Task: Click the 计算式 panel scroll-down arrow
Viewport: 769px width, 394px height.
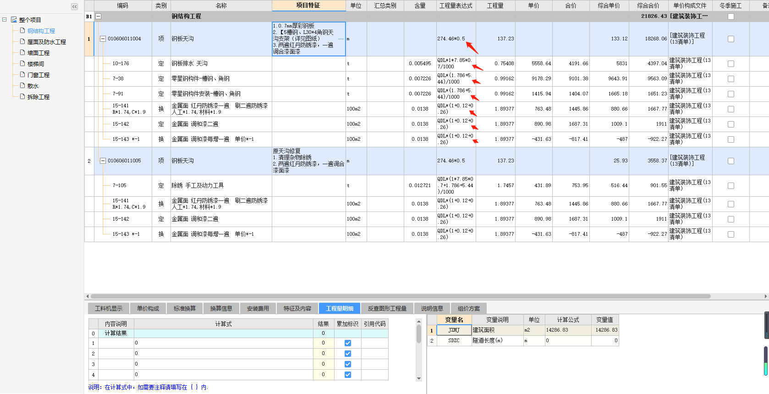Action: point(419,378)
